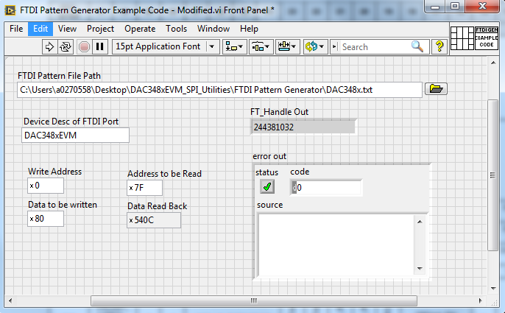Expand the 15pt Application Font dropdown
This screenshot has height=313, width=505.
(x=211, y=47)
